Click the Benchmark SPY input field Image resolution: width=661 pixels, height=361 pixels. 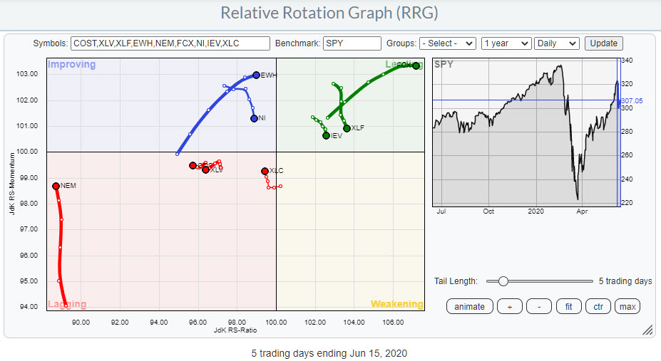352,43
